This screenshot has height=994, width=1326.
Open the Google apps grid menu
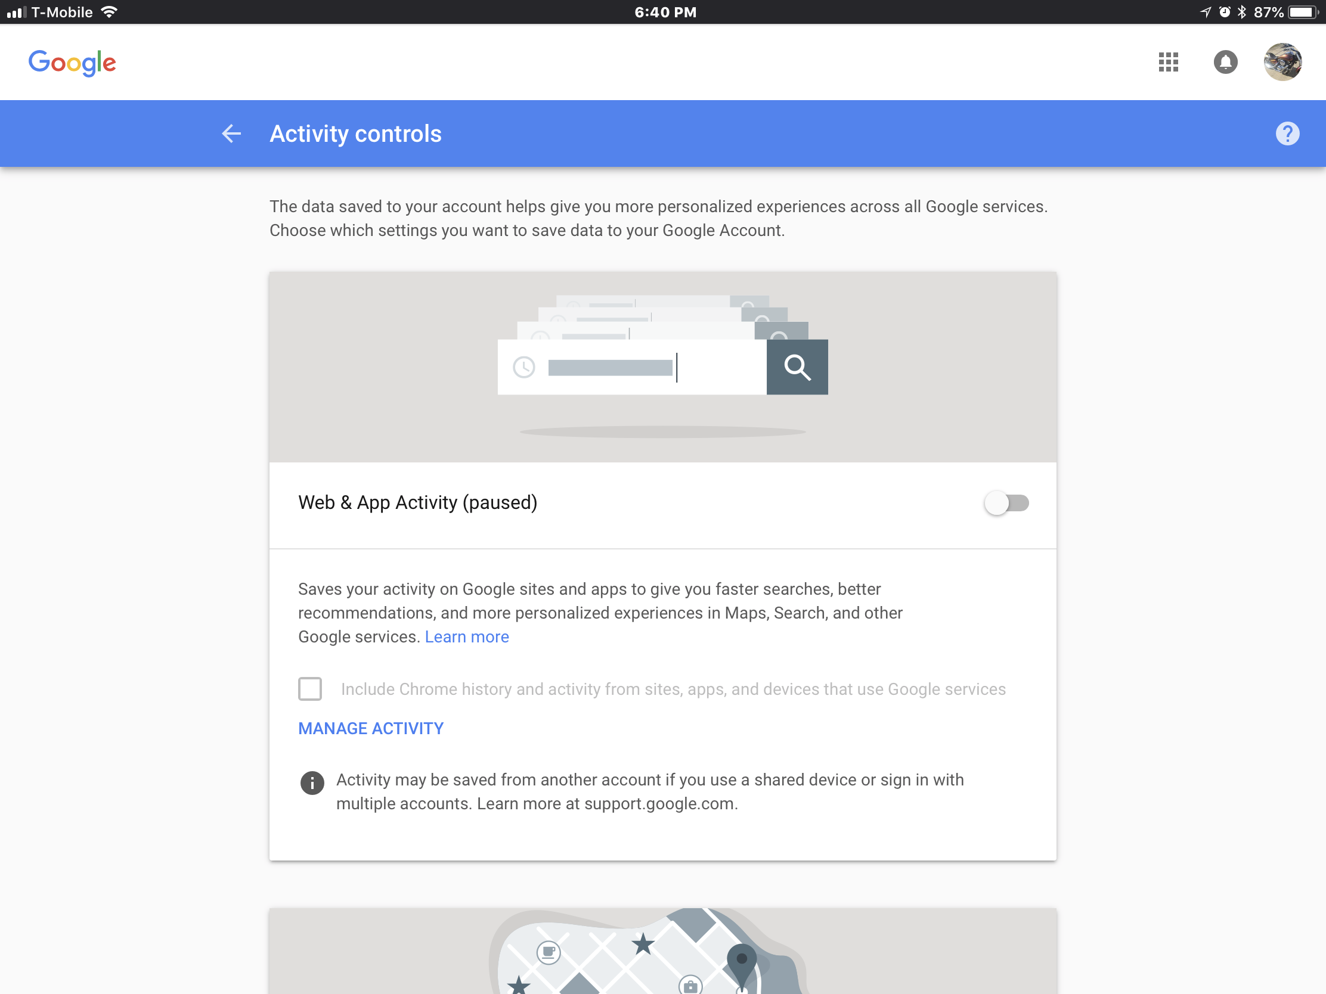[x=1168, y=62]
